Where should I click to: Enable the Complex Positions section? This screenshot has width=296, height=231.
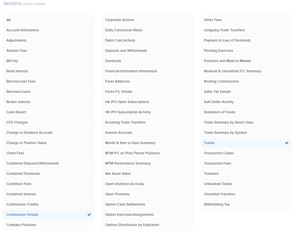(49, 225)
